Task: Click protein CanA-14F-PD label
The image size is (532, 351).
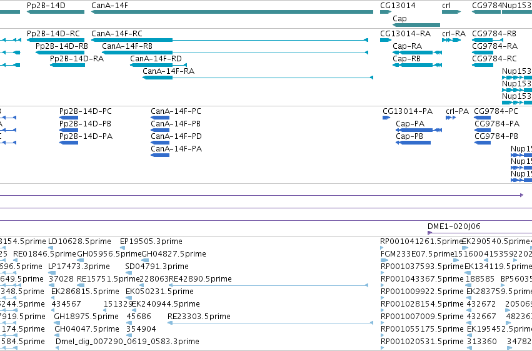Action: 176,136
